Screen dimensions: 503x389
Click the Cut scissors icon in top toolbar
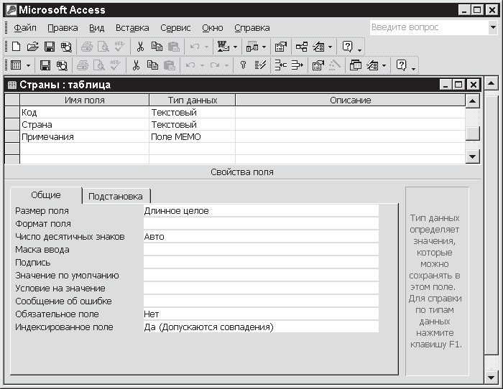[x=140, y=47]
